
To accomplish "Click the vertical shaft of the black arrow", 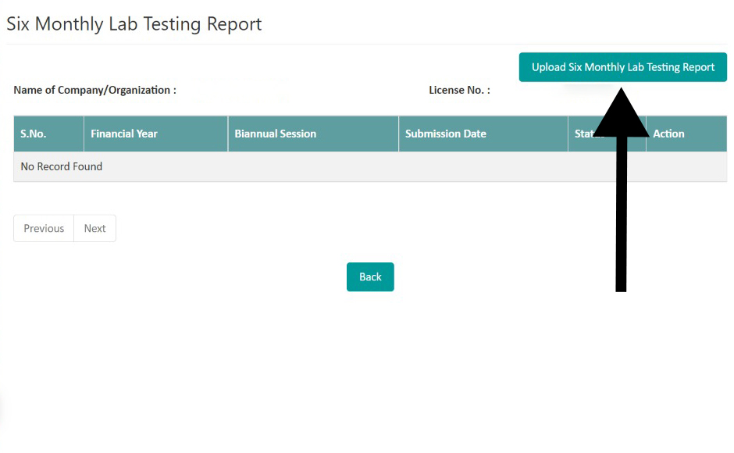I will click(621, 214).
